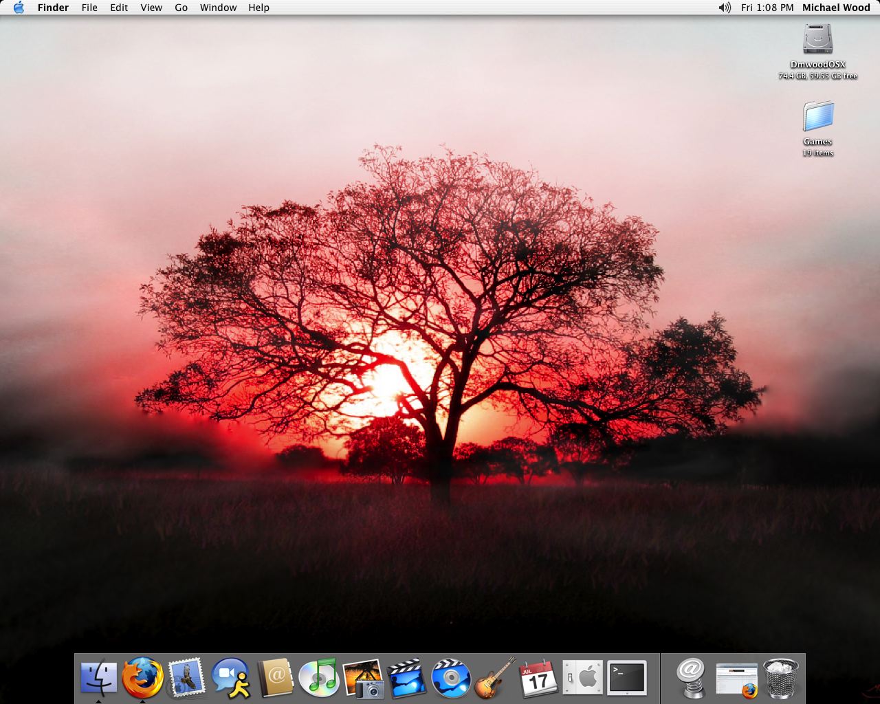Viewport: 880px width, 704px height.
Task: Launch iDVD from the dock
Action: [451, 678]
